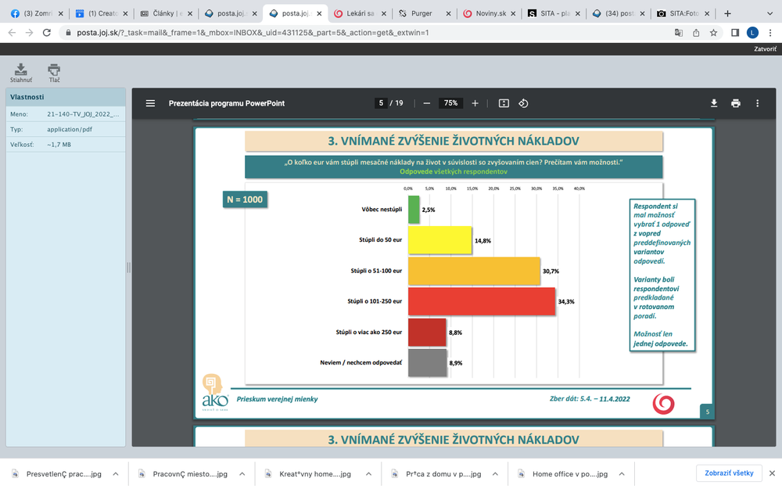Viewport: 782px width, 489px height.
Task: Open the PDF viewer sidebar menu
Action: [x=151, y=103]
